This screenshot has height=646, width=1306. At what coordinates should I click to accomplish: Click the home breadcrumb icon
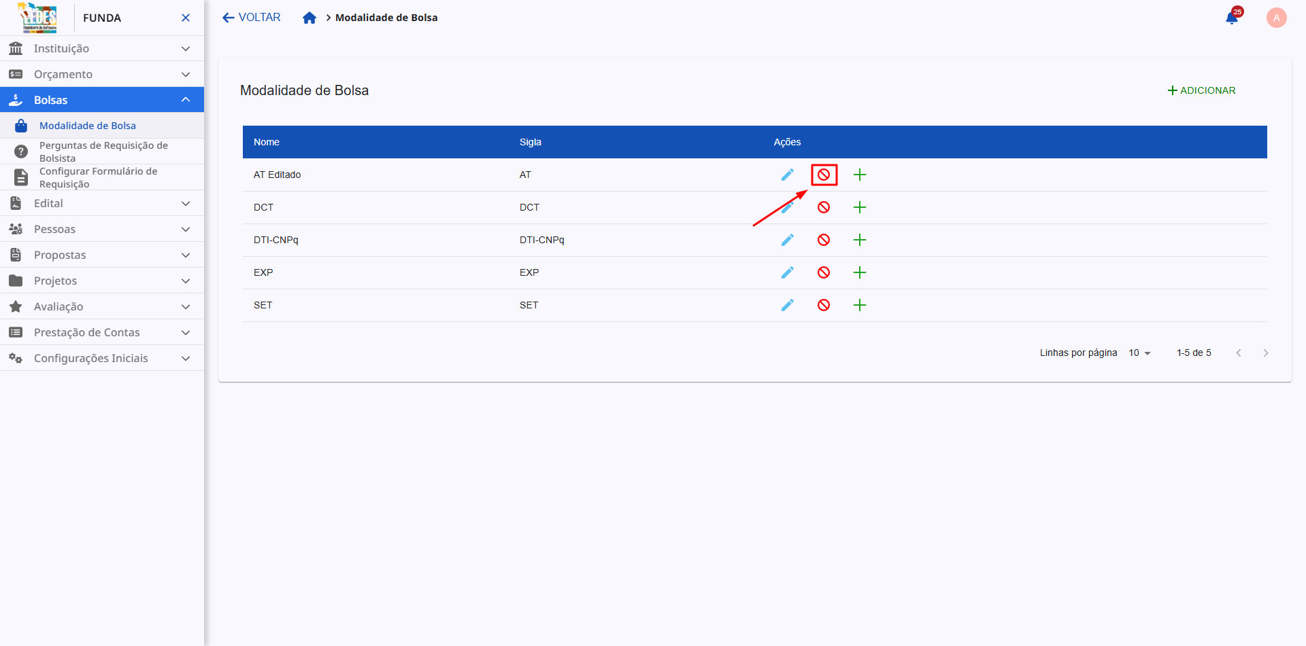309,18
